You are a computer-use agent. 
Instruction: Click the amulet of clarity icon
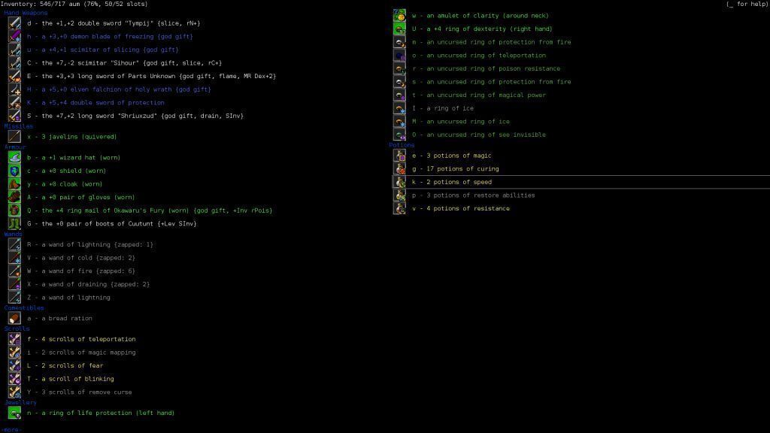coord(399,16)
